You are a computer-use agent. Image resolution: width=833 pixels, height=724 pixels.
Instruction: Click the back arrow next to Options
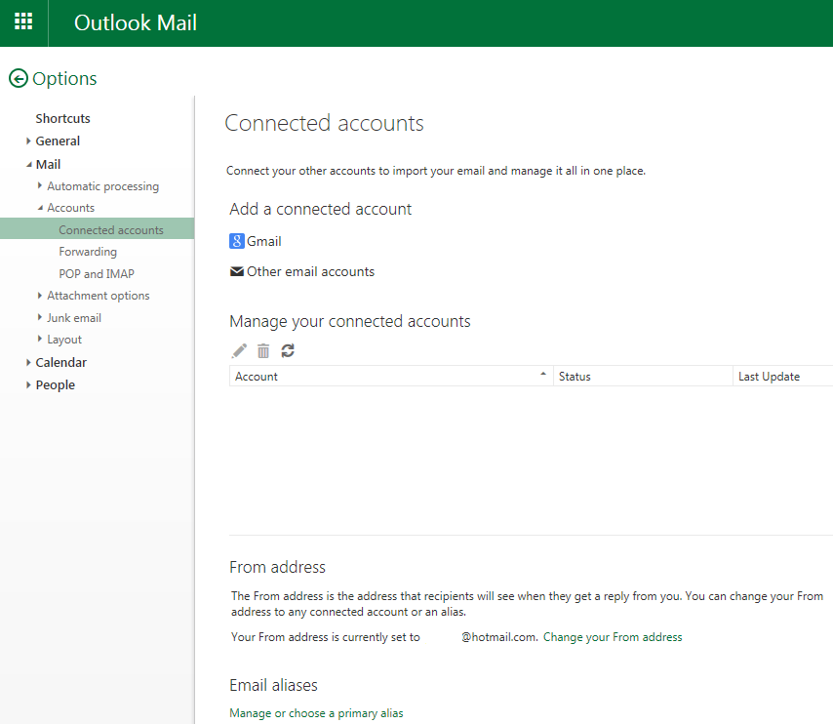pos(19,79)
